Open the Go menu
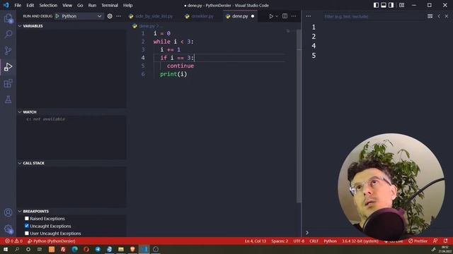 tap(80, 5)
